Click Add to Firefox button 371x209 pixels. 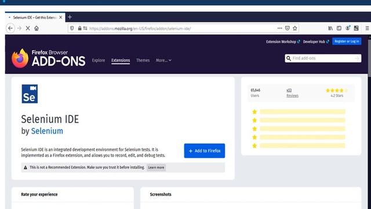(x=205, y=151)
